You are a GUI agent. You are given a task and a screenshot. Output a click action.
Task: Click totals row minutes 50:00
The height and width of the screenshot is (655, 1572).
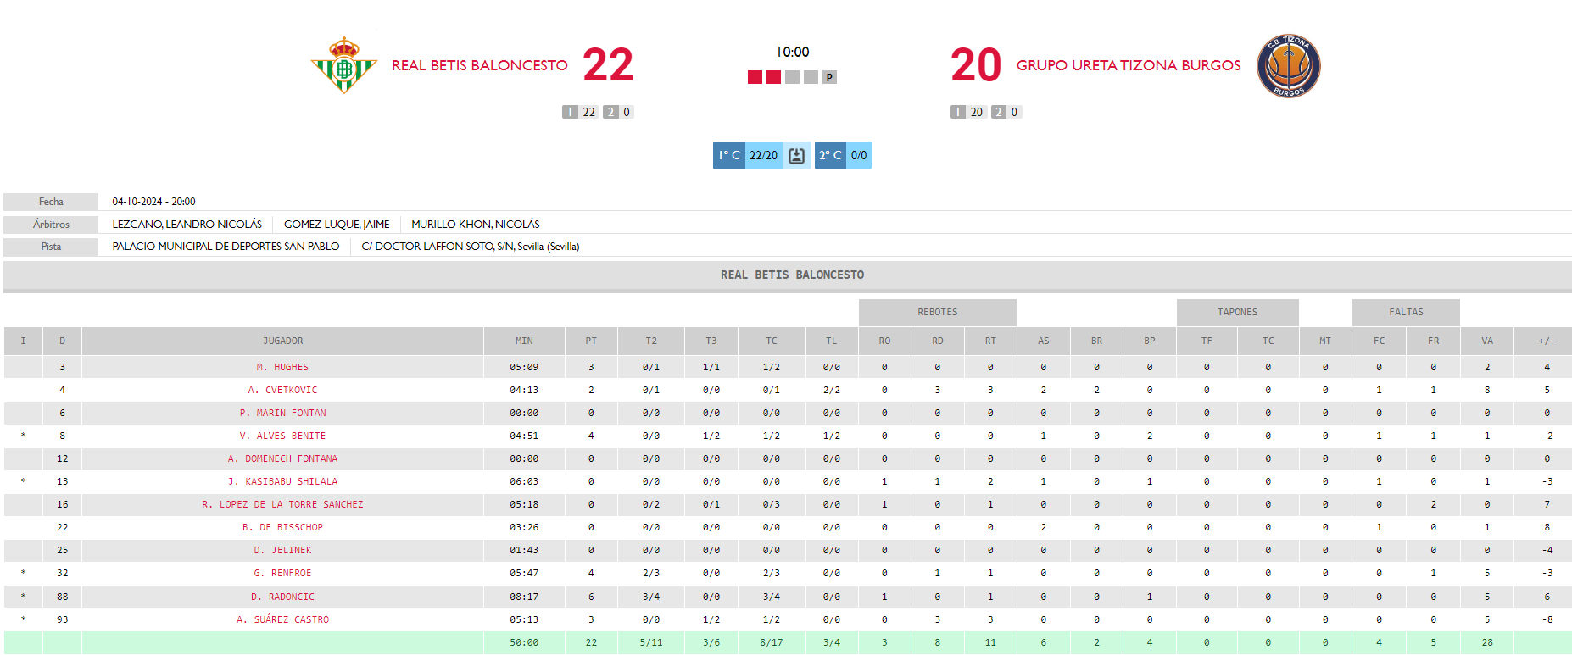[x=524, y=642]
